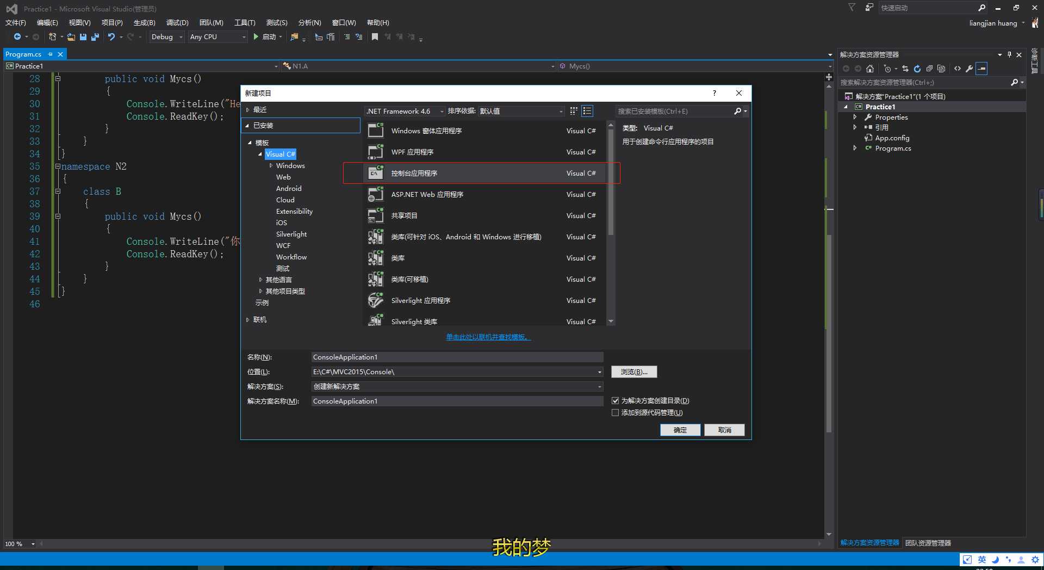Click the Properties wrench icon in Solution Explorer toolbar
The width and height of the screenshot is (1044, 570).
(x=969, y=69)
